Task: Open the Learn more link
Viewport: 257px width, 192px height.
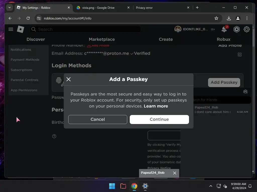Action: [x=156, y=106]
